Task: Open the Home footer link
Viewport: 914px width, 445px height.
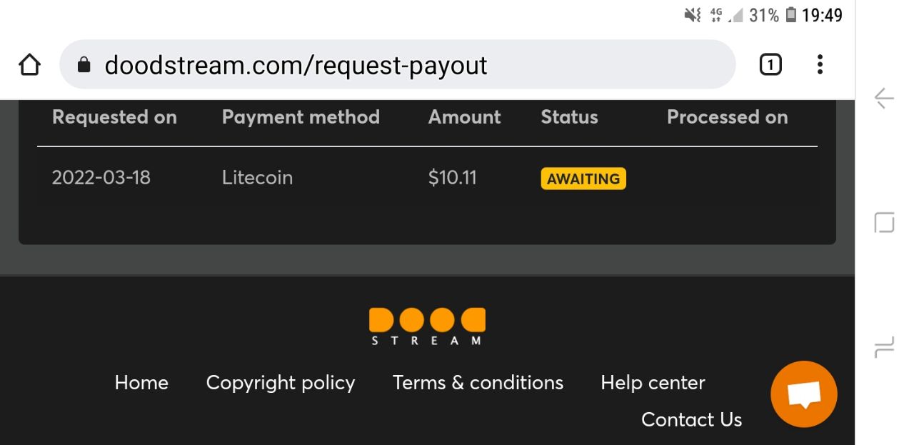Action: pyautogui.click(x=141, y=383)
